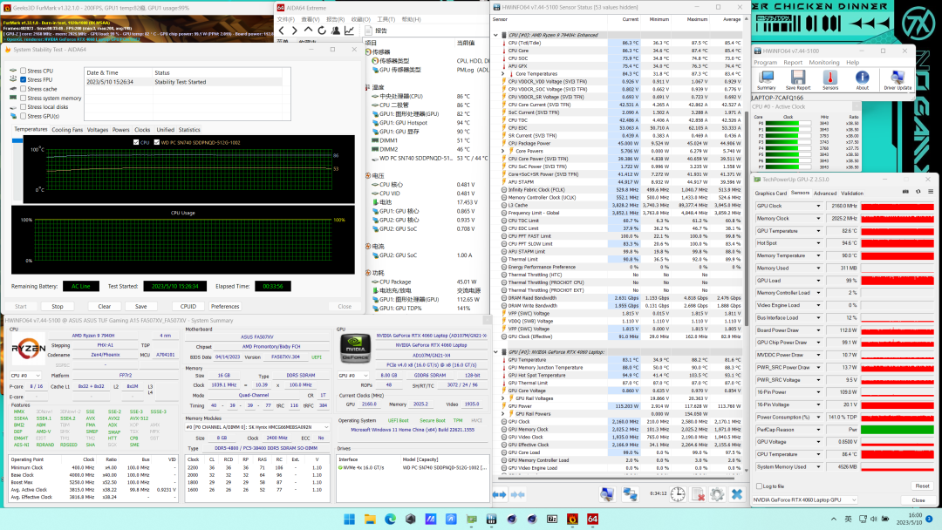Expand the Core Temperatures tree row
Viewport: 942px width, 530px height.
coord(503,73)
